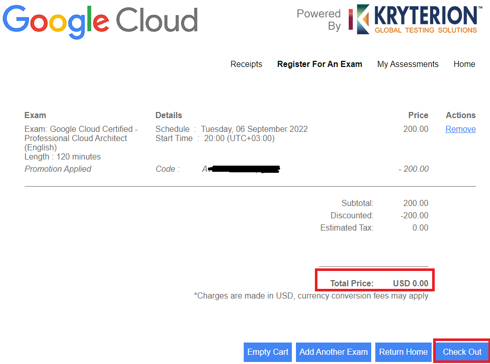490x364 pixels.
Task: Select the Discounted -200.00 amount
Action: pyautogui.click(x=414, y=215)
